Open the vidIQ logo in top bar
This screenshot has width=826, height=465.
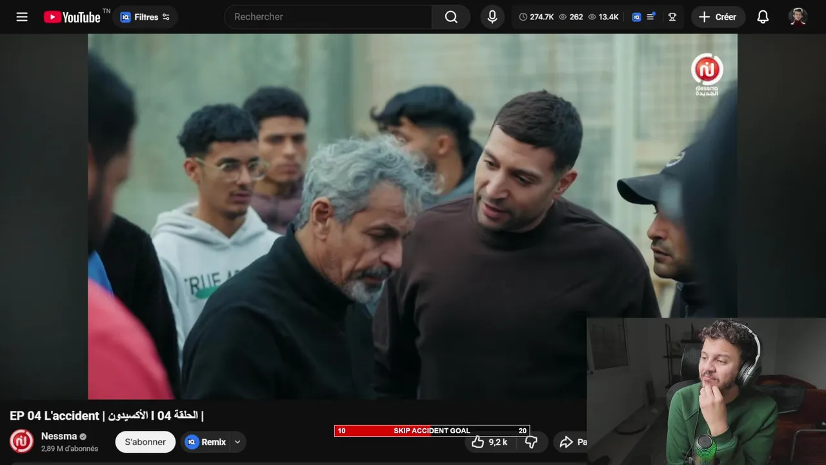tap(636, 17)
